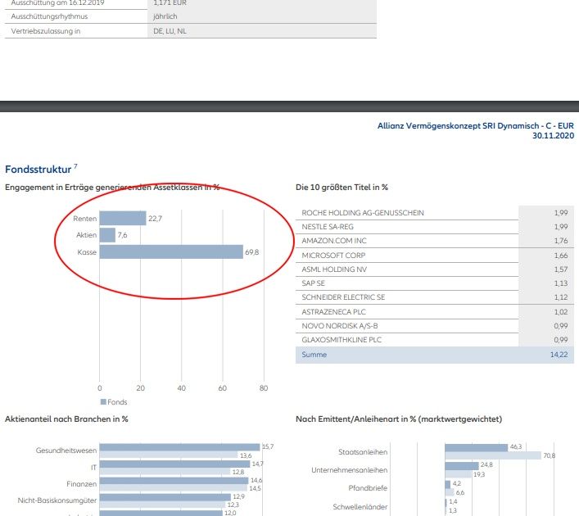
Task: Click the value 'jährlich' in the table
Action: tap(165, 16)
